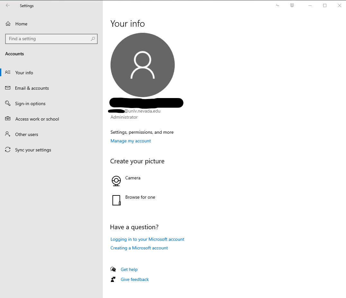Click the title bar monitor-with-arrow icon

[292, 5]
